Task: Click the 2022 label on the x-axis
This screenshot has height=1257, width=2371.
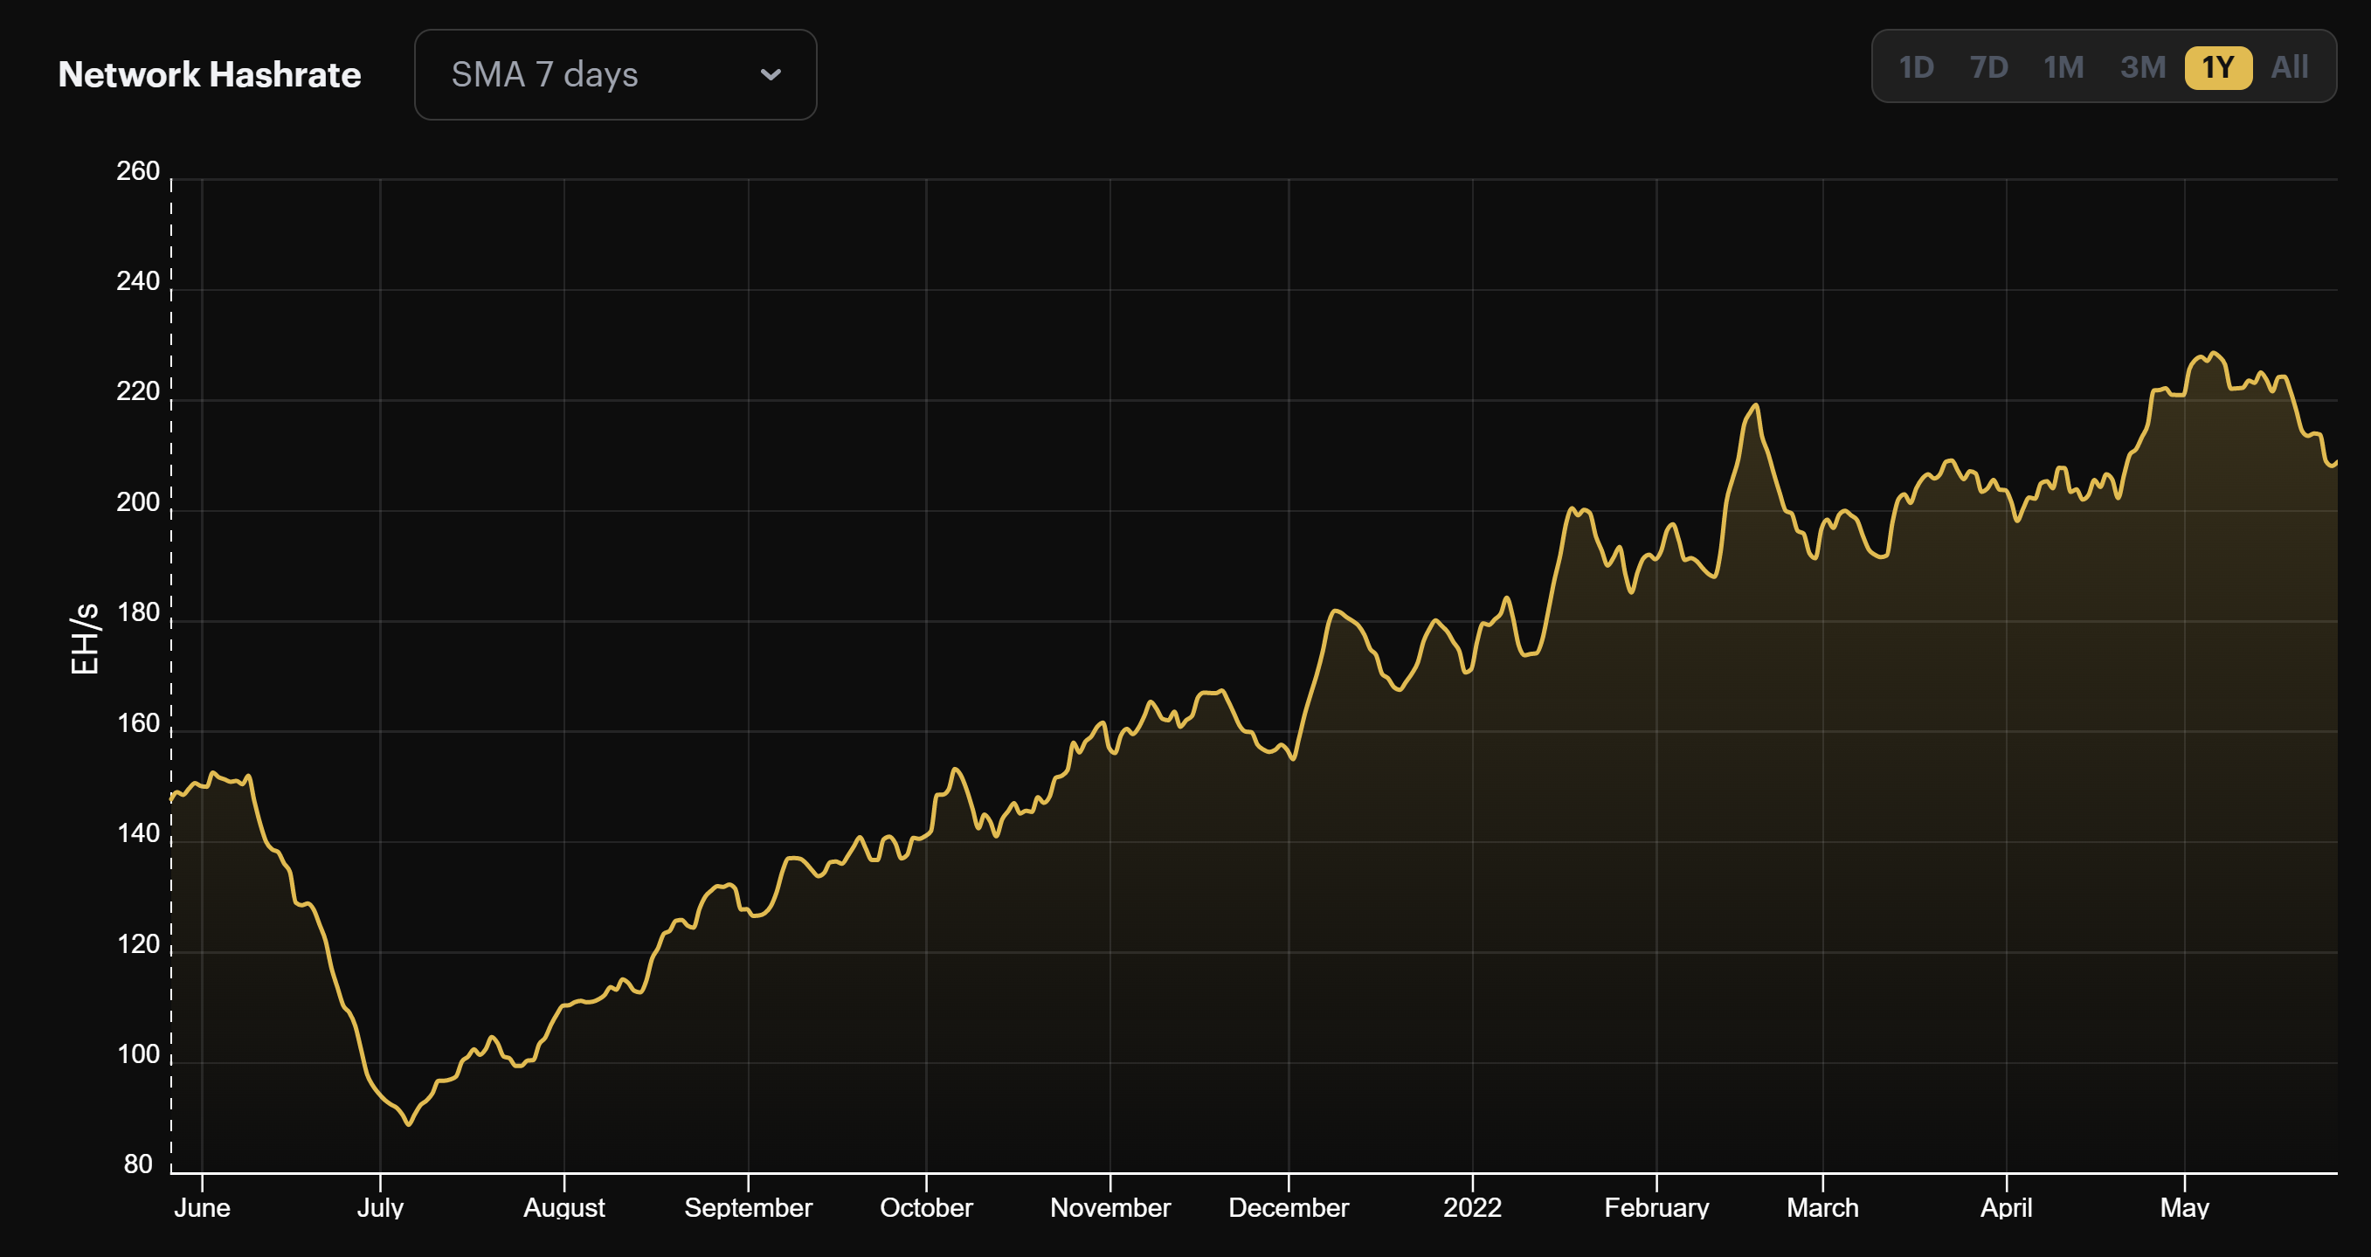Action: pyautogui.click(x=1473, y=1207)
